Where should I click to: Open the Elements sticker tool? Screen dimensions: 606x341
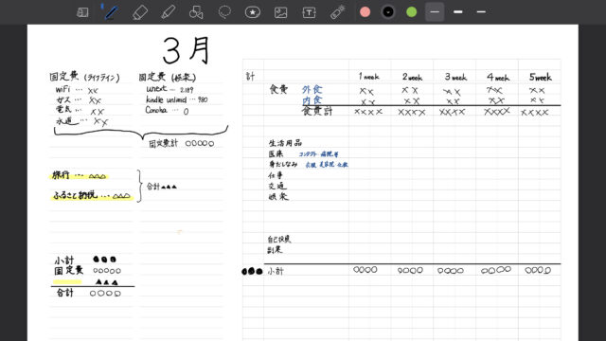click(253, 12)
